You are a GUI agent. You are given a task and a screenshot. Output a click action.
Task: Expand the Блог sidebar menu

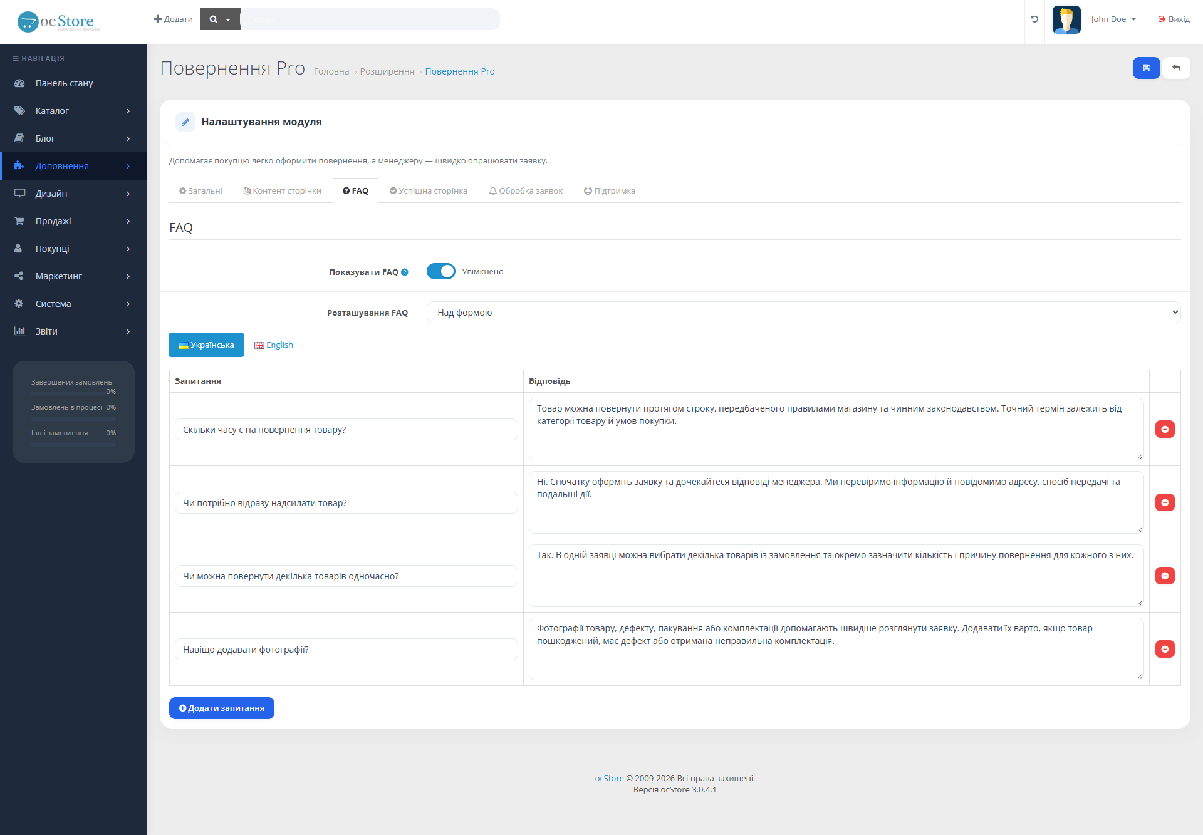73,138
